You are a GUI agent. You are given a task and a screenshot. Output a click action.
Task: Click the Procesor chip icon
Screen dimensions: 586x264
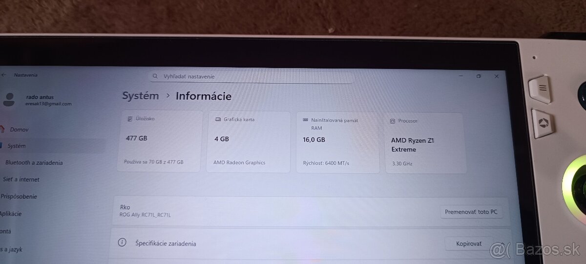[x=392, y=121]
